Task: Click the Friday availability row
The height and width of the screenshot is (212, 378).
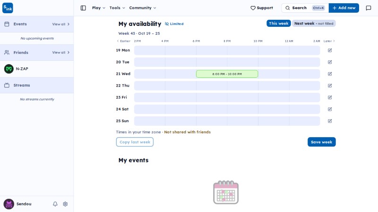Action: 227,98
